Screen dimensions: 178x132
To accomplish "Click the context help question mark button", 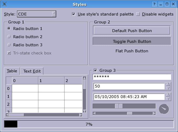I will (154, 4).
